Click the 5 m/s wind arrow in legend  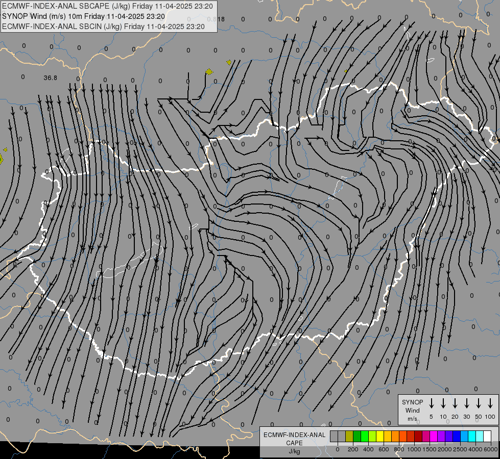click(431, 403)
